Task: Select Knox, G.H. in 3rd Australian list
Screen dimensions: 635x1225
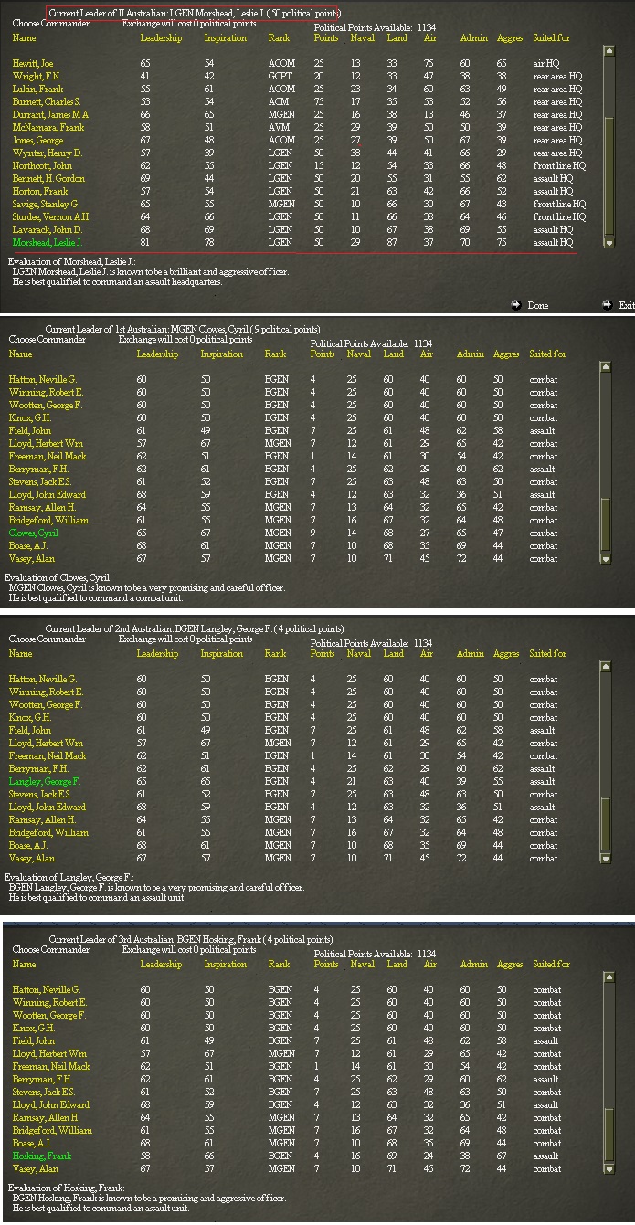Action: pyautogui.click(x=34, y=1029)
